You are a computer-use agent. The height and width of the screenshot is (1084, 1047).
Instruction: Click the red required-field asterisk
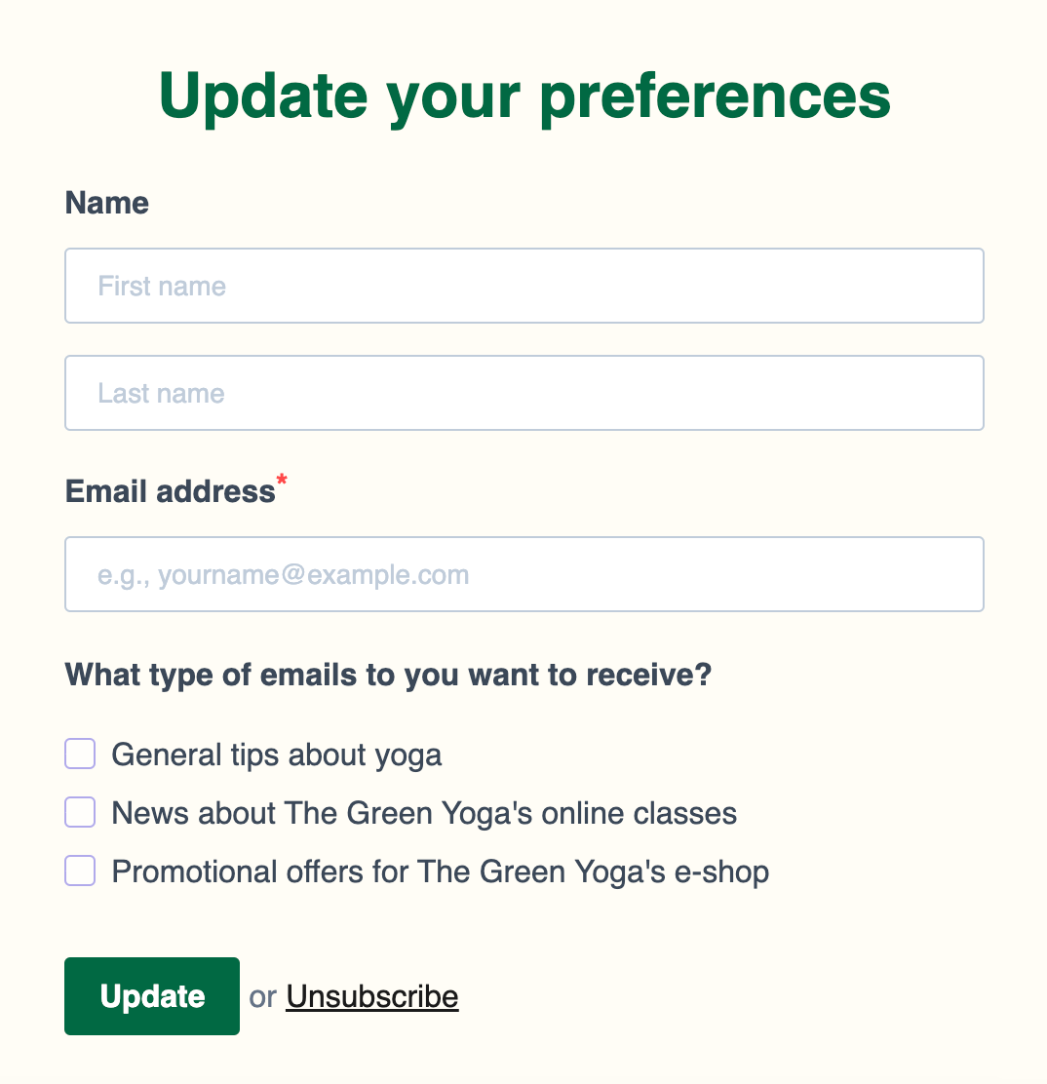click(x=283, y=480)
